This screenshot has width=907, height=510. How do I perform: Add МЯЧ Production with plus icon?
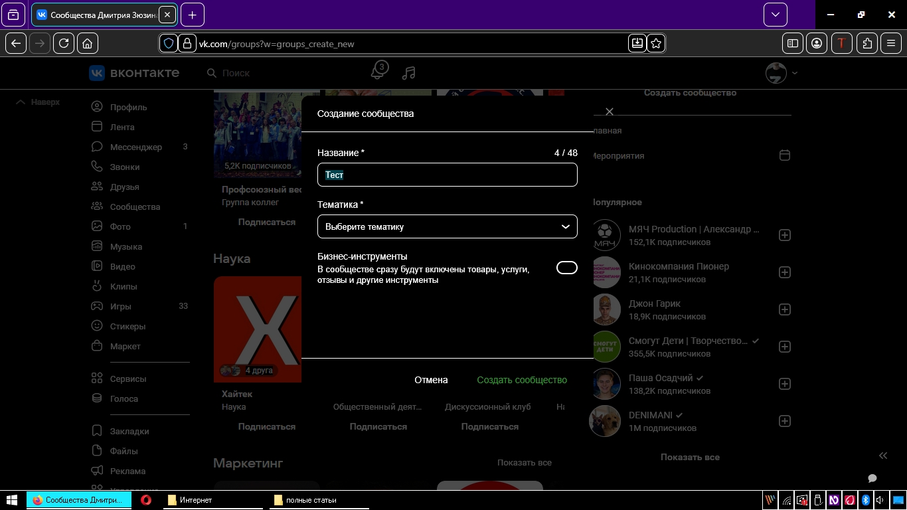coord(784,235)
